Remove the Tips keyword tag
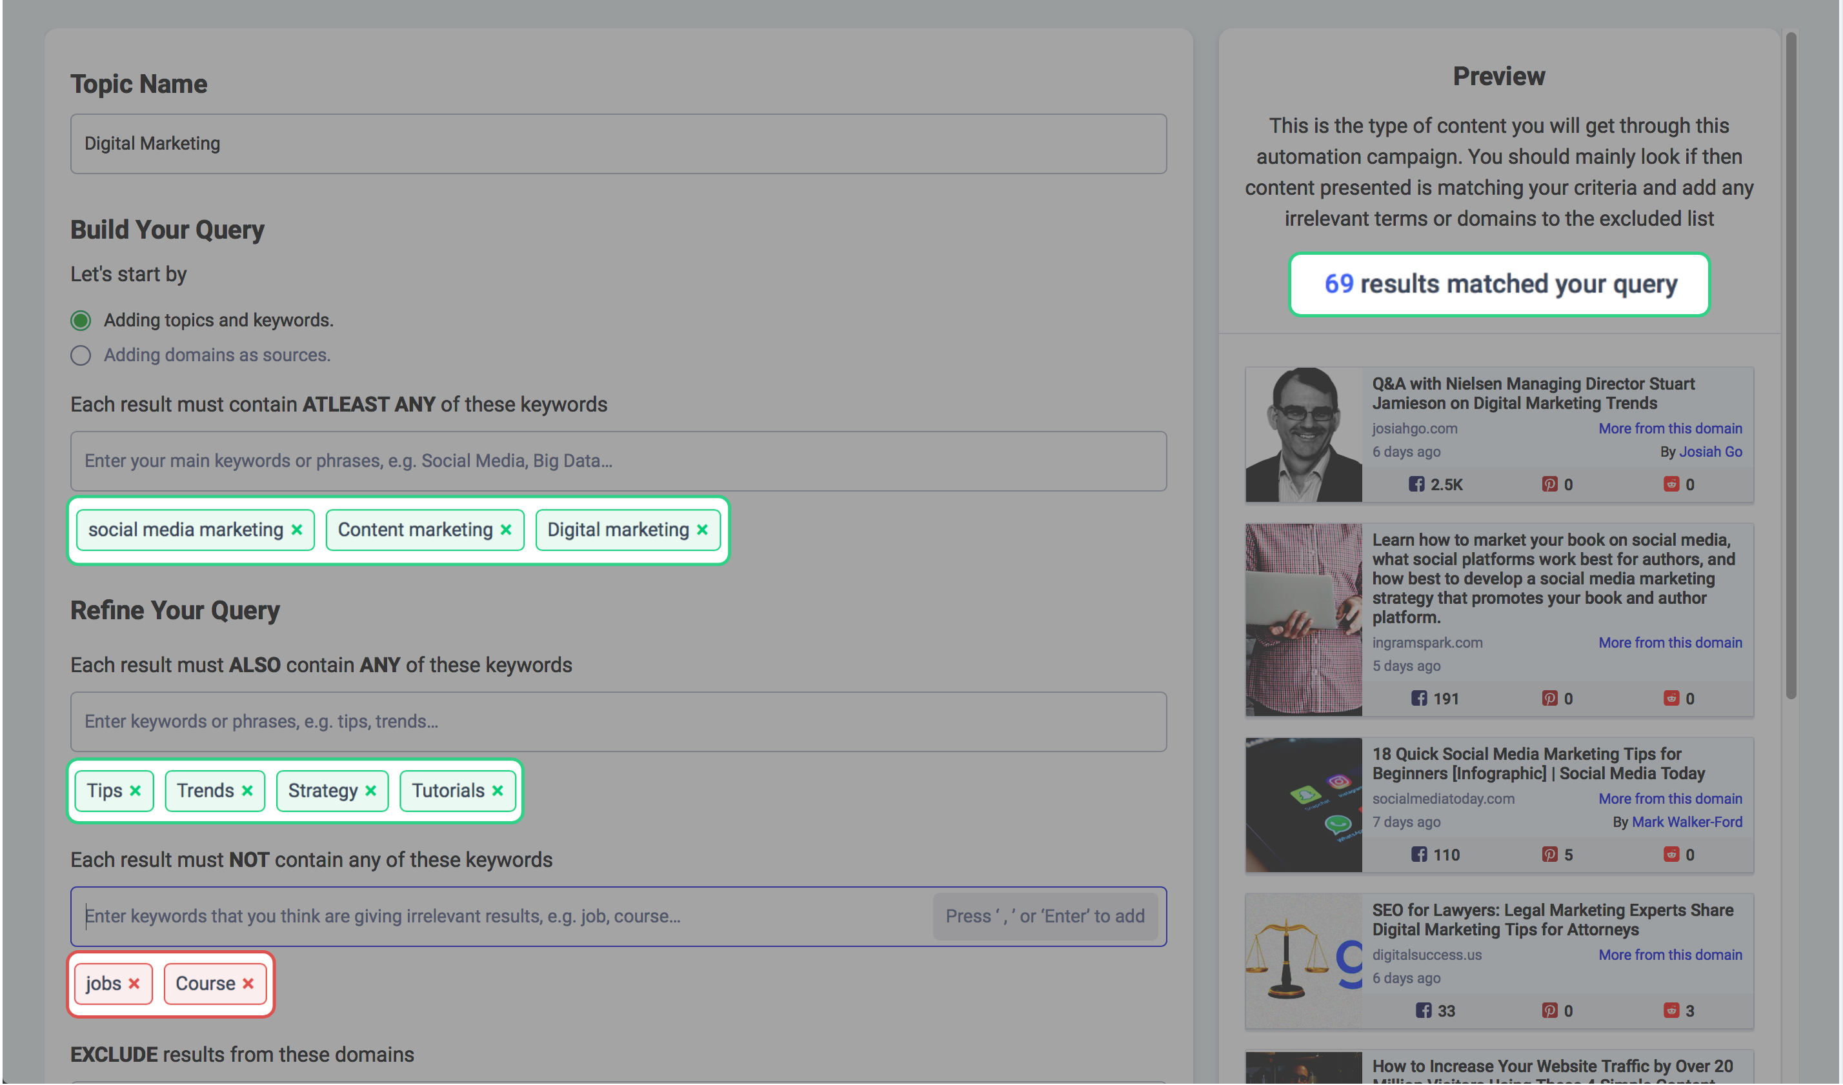The image size is (1843, 1085). point(136,791)
